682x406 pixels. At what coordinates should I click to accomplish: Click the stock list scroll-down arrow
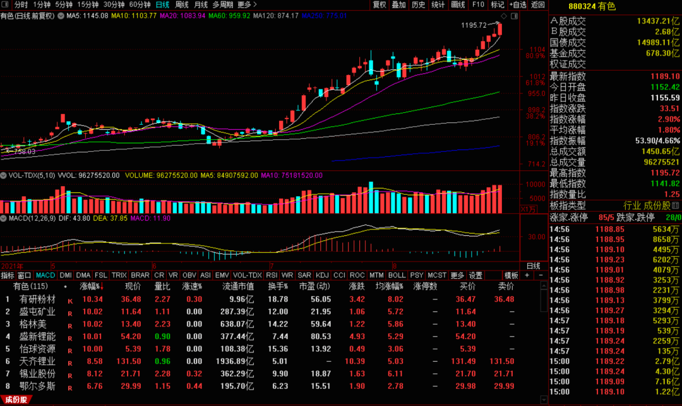pos(544,399)
